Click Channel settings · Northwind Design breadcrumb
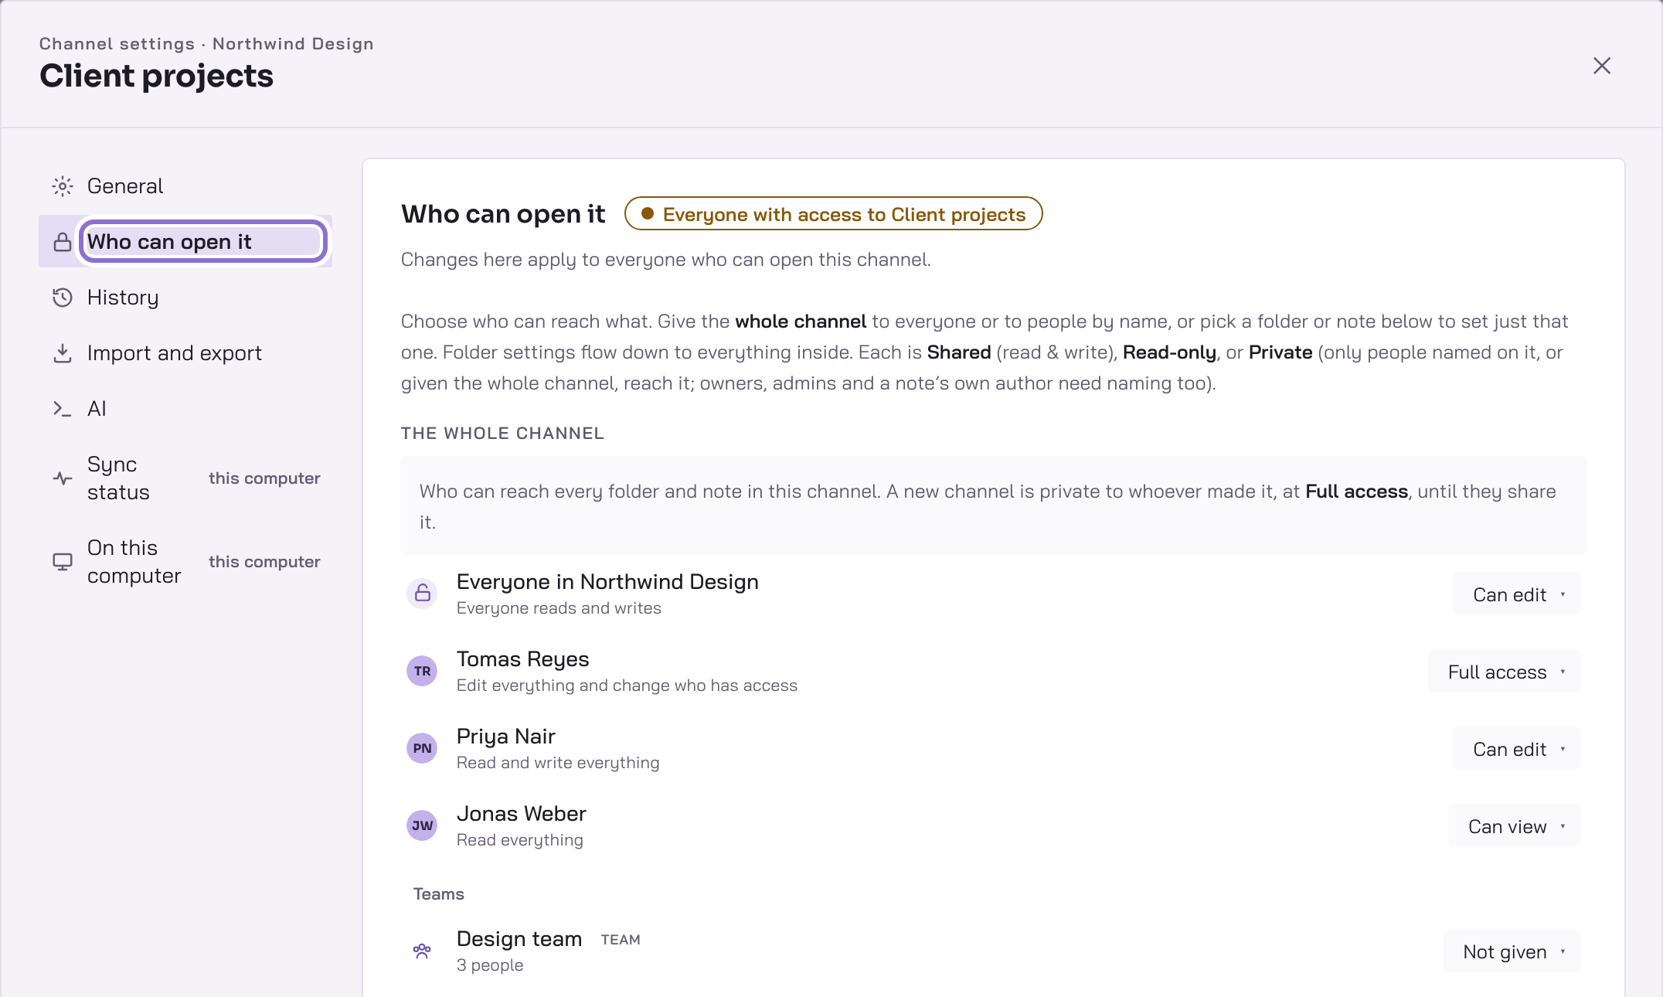The height and width of the screenshot is (997, 1663). (206, 44)
